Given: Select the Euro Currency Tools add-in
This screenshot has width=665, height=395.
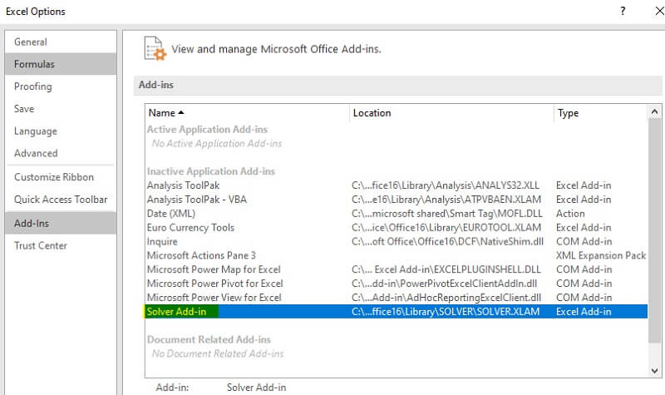Looking at the screenshot, I should coord(397,227).
